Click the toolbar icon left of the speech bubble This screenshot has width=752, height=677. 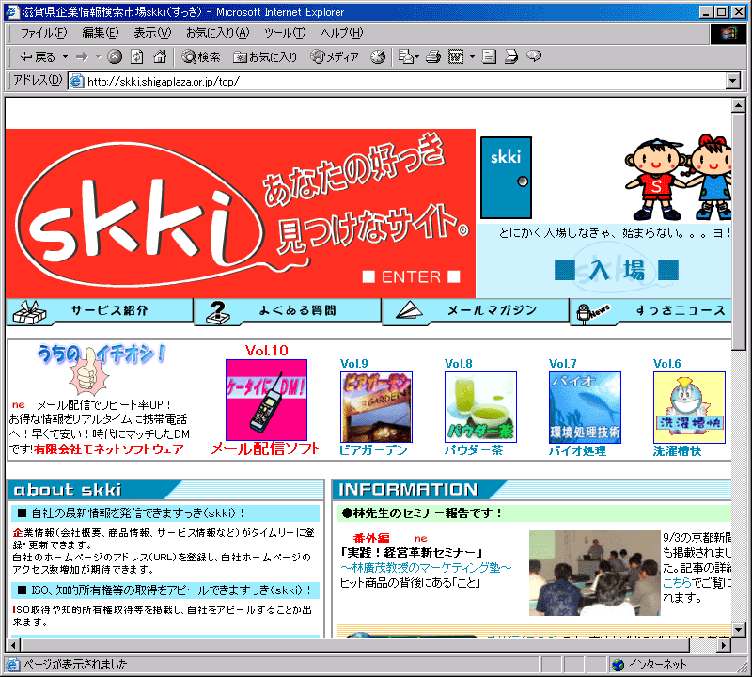tap(511, 57)
